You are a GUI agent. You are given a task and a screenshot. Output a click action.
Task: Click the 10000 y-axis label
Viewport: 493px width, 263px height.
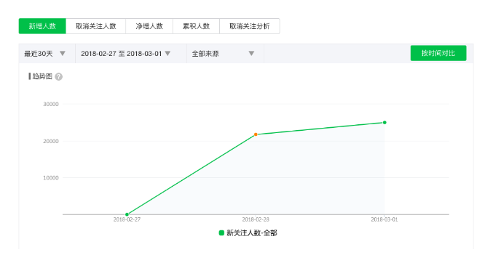(x=51, y=178)
